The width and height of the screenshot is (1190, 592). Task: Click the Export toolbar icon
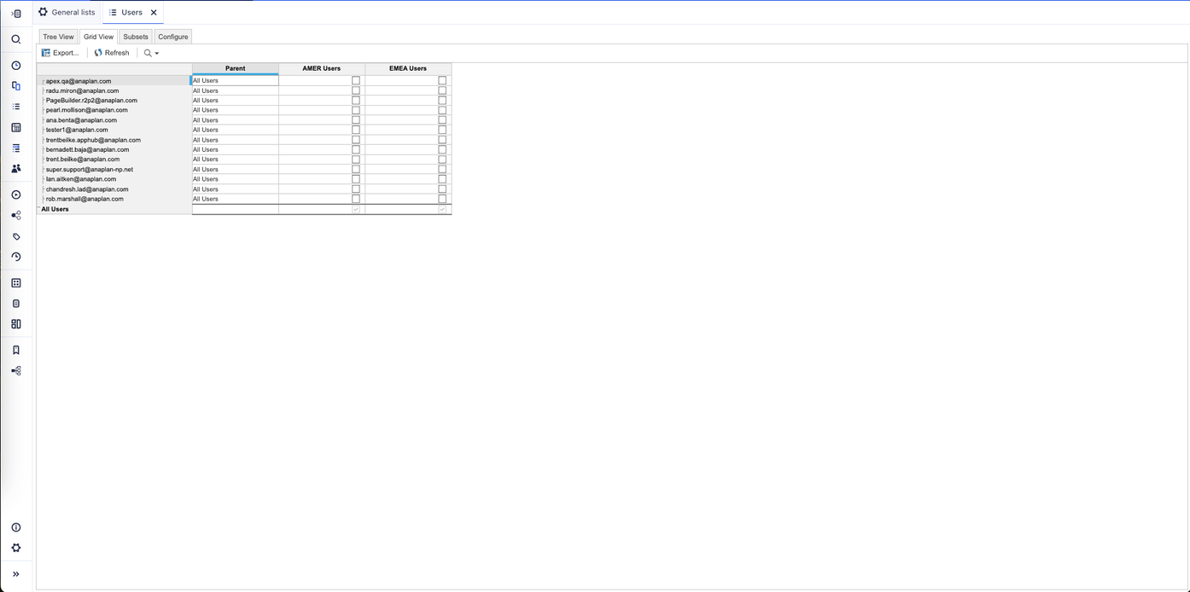point(46,53)
